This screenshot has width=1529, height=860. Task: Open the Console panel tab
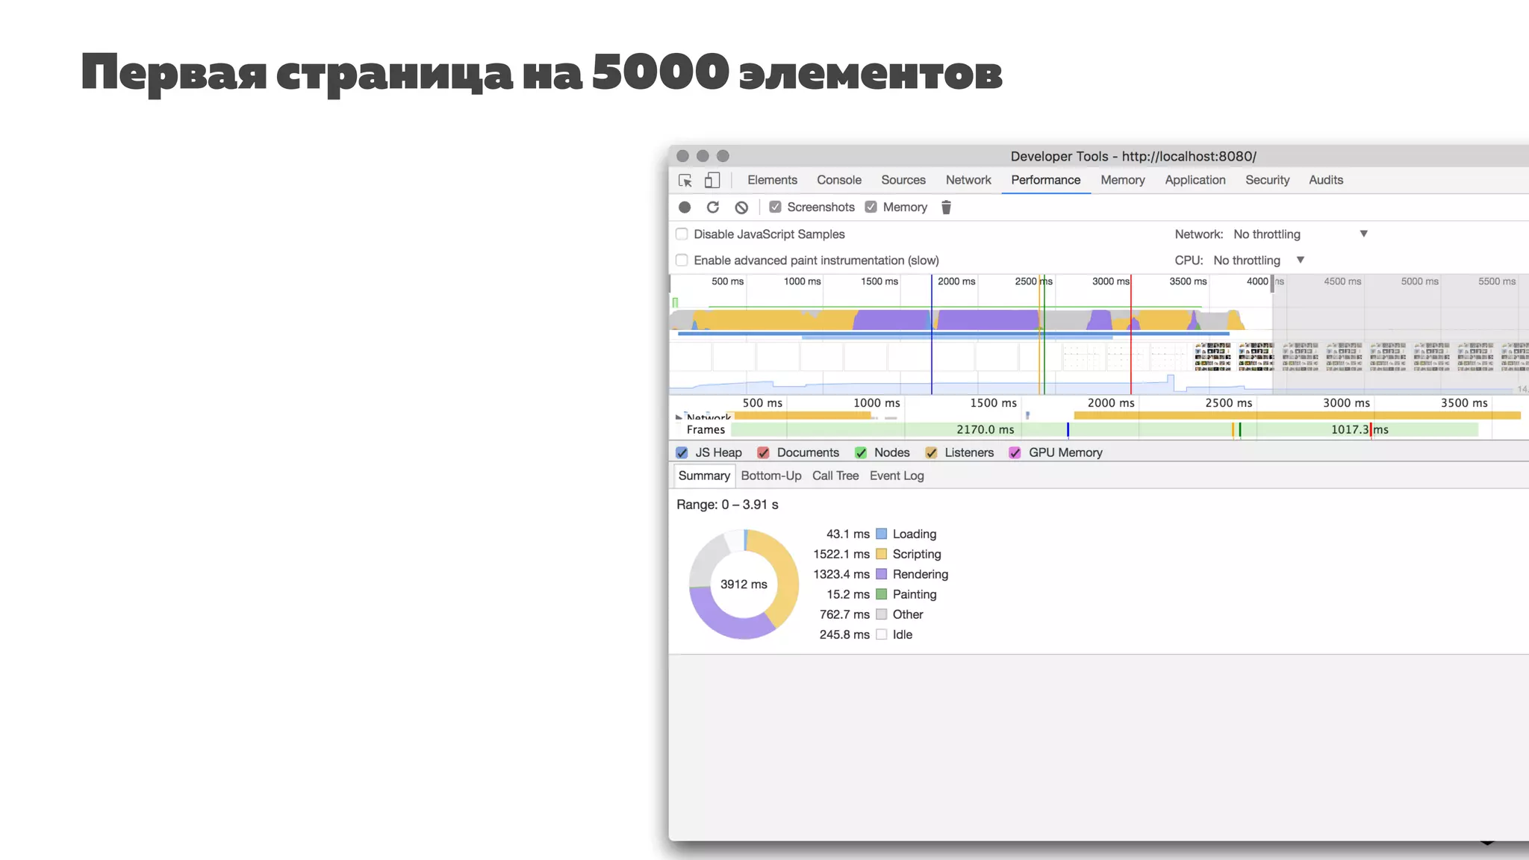tap(839, 180)
